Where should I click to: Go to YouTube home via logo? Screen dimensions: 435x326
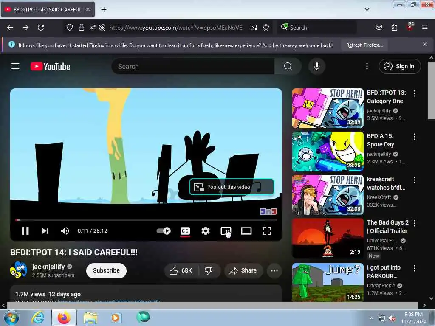tap(50, 67)
